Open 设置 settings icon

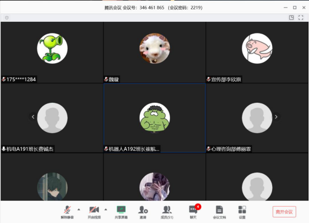tap(242, 212)
